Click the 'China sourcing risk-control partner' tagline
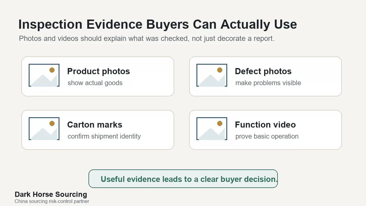366x206 pixels. pyautogui.click(x=52, y=201)
